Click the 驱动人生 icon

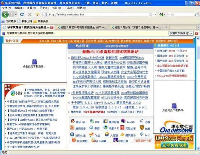tap(72, 134)
